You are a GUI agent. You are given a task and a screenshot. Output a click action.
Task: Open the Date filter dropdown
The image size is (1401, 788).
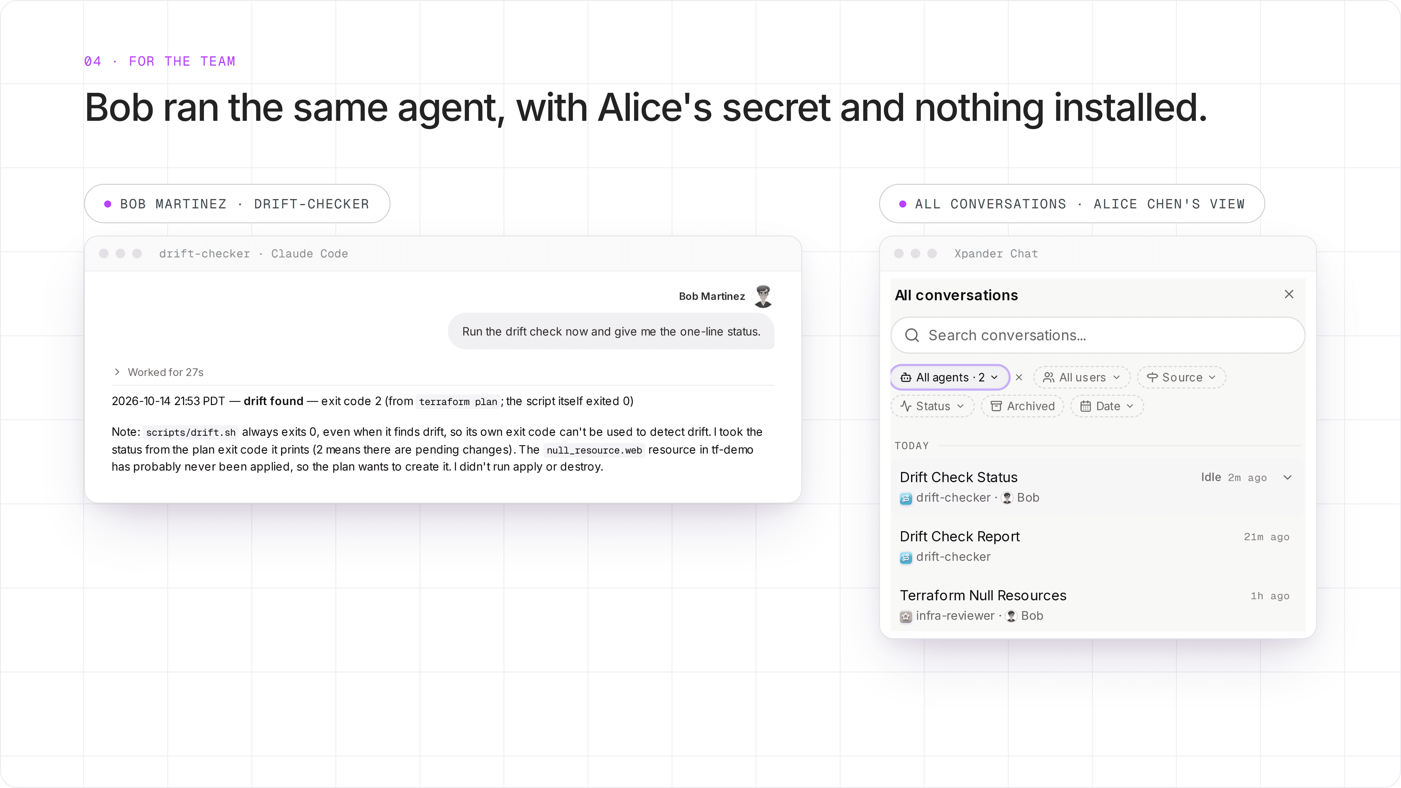click(x=1107, y=406)
